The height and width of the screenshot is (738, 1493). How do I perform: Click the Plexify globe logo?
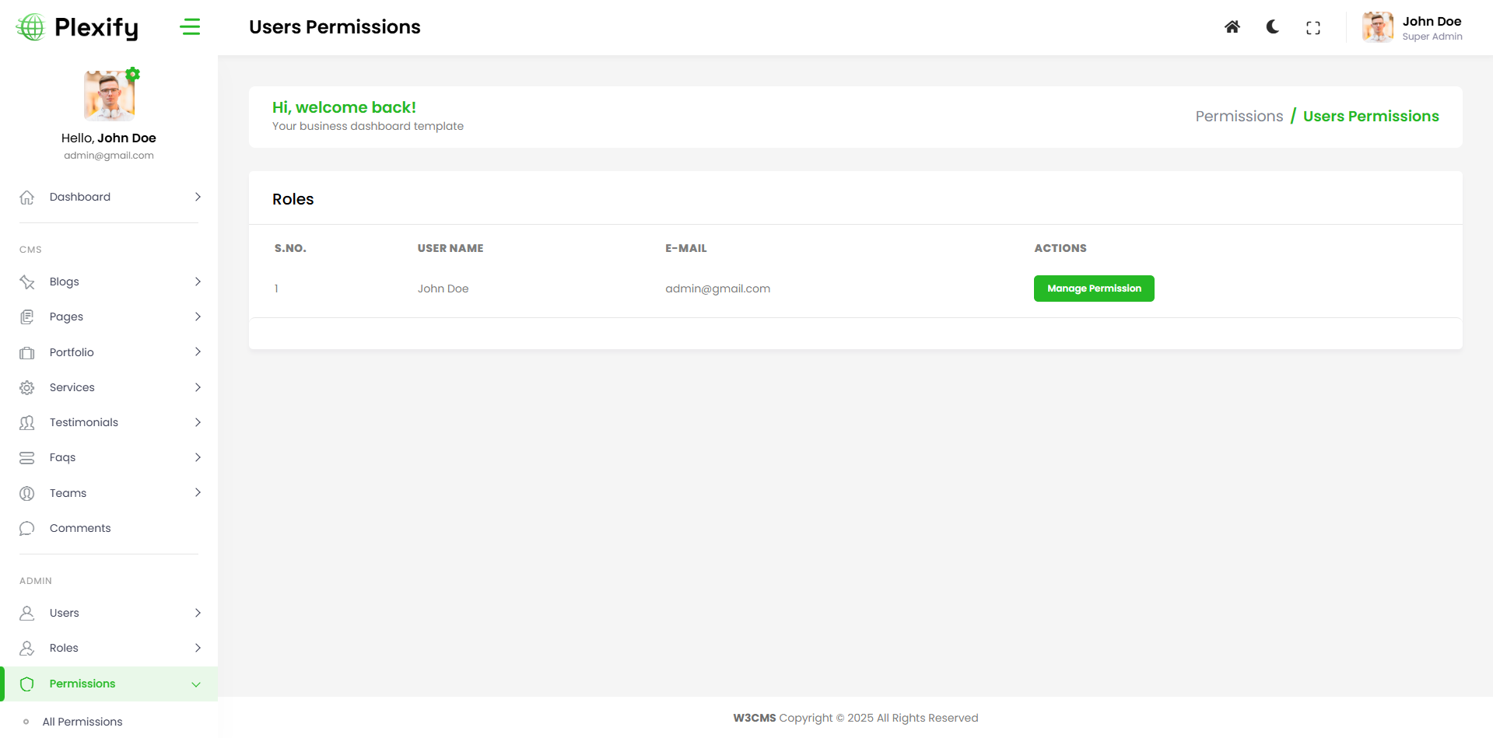31,27
